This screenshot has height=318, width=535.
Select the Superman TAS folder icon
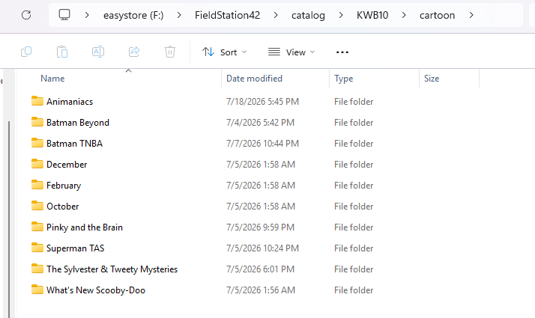[37, 248]
